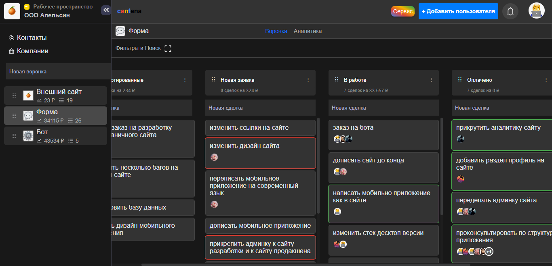Open card переписать мобильное приложение на современный язык
This screenshot has width=552, height=266.
tap(260, 193)
